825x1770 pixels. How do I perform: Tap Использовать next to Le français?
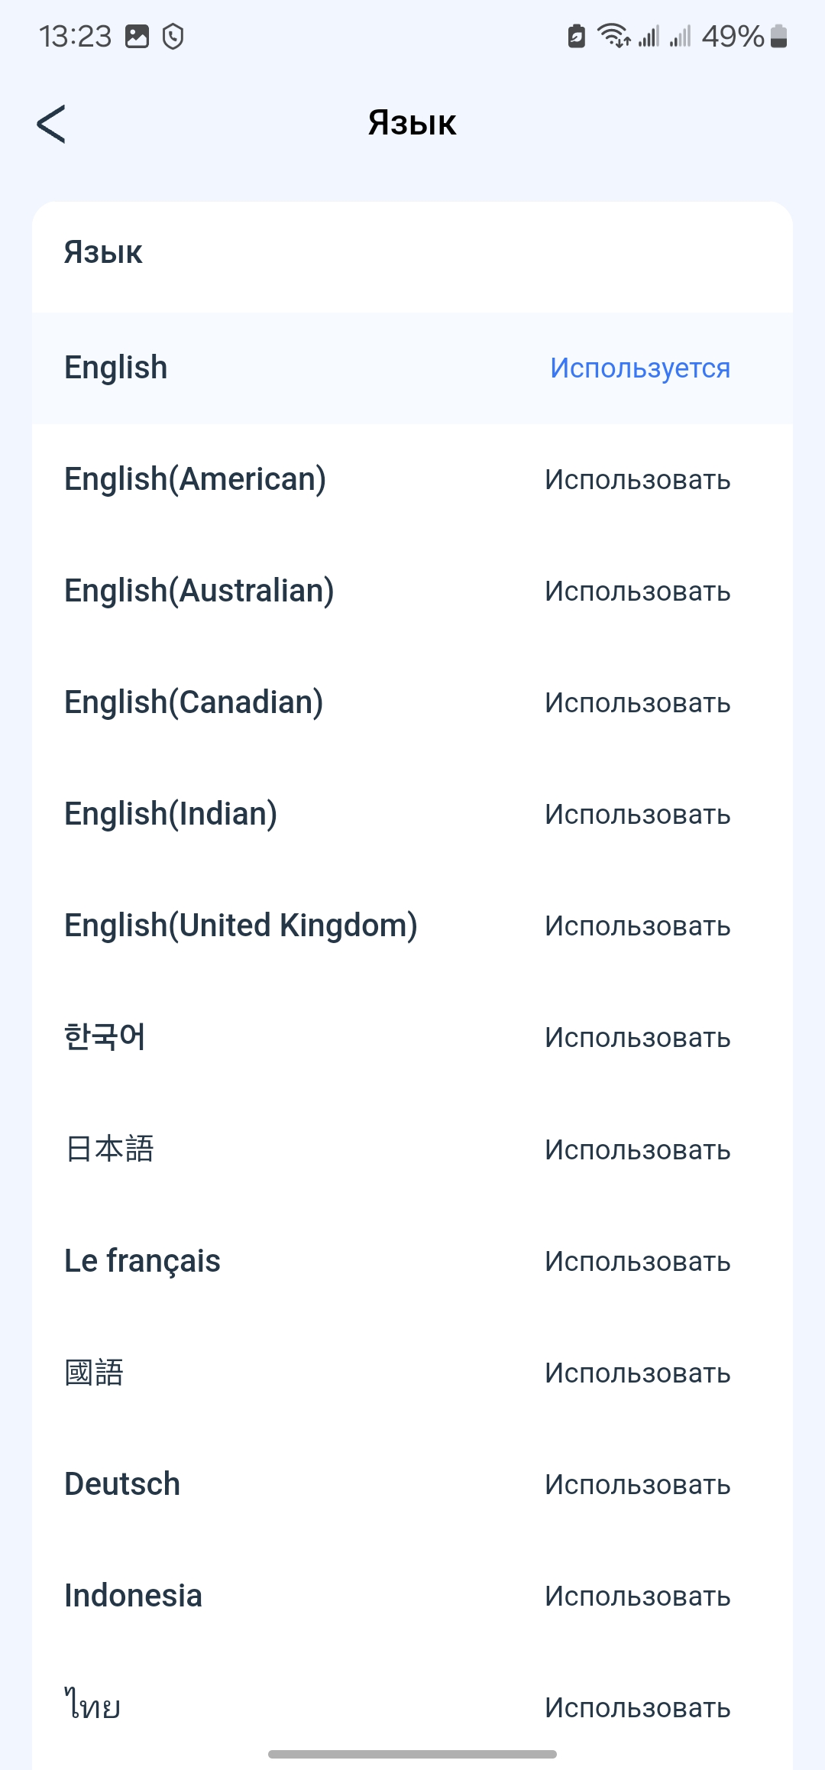click(637, 1262)
